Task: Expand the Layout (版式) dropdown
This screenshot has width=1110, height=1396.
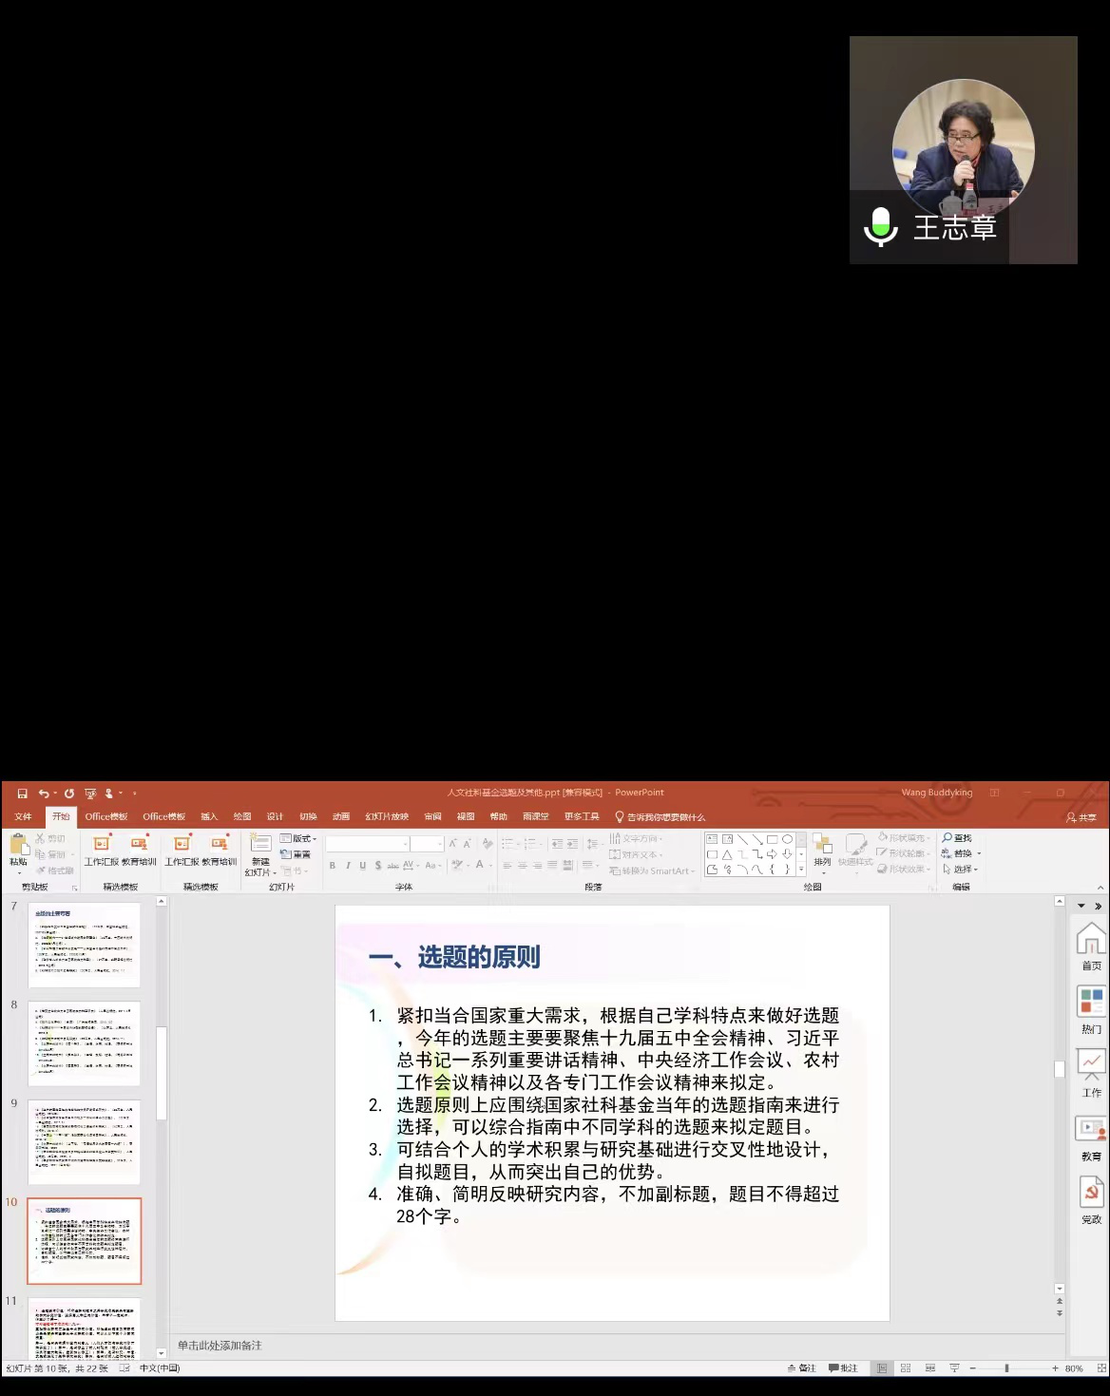Action: click(x=299, y=838)
